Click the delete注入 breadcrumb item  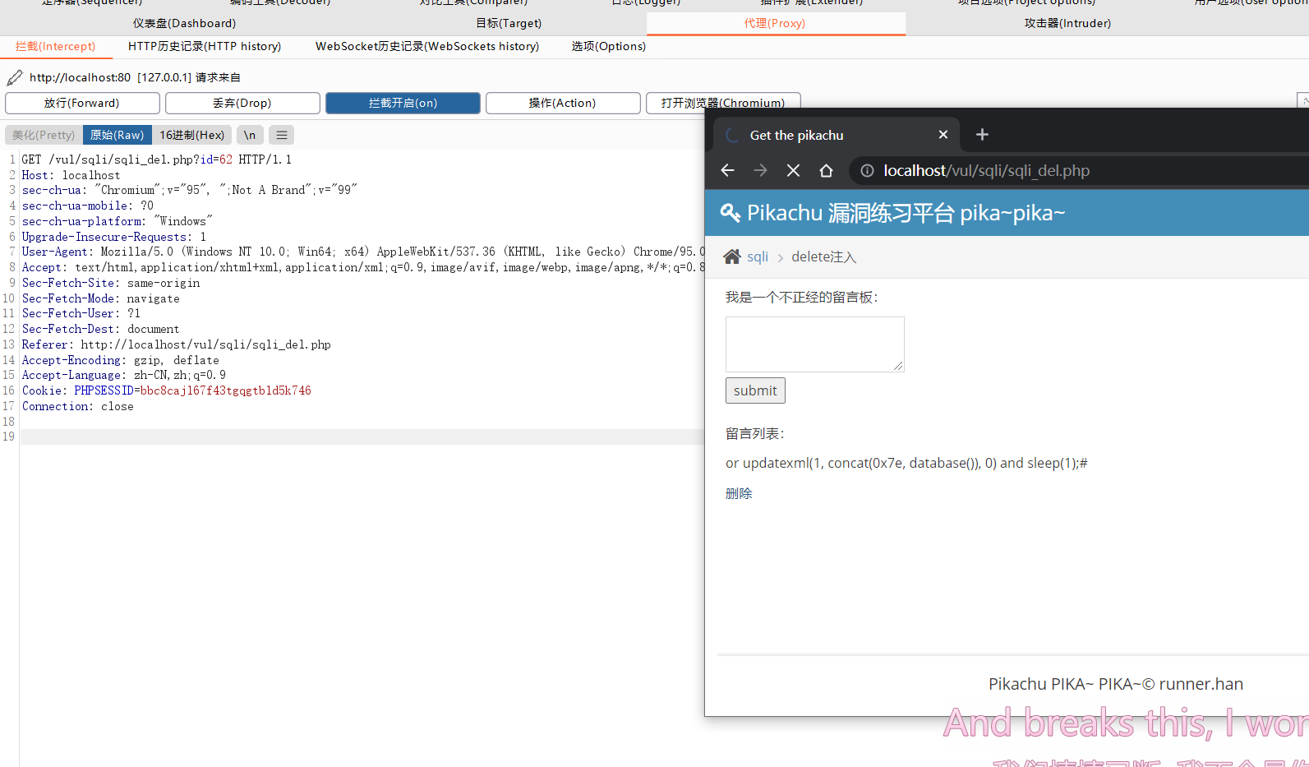pos(824,256)
